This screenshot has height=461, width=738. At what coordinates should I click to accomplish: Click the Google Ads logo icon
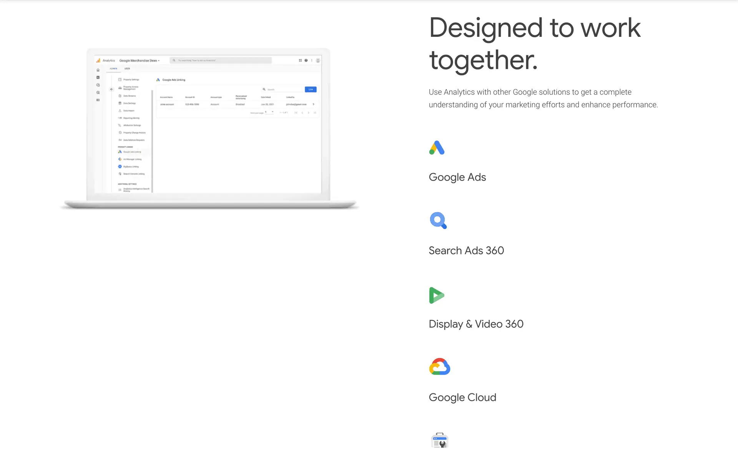click(437, 148)
